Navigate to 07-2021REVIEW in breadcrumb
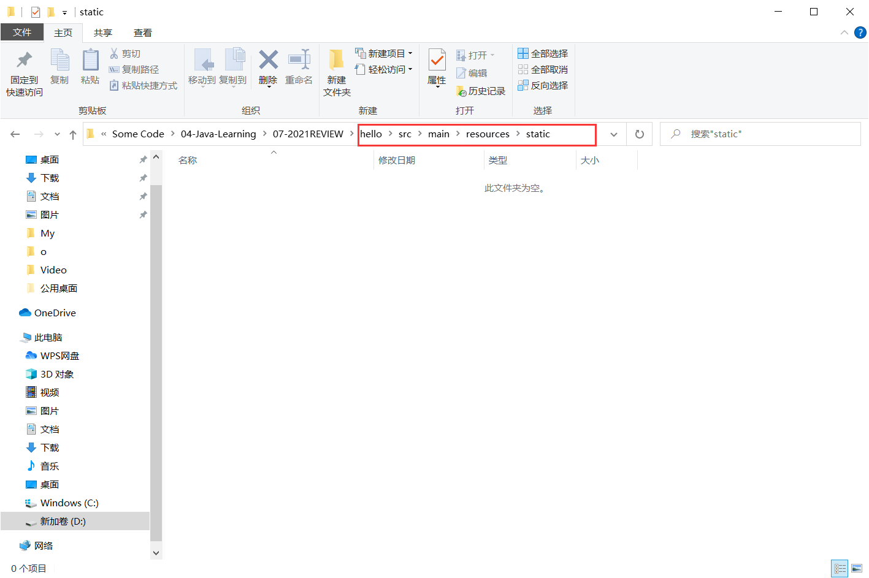The height and width of the screenshot is (578, 869). [x=308, y=134]
